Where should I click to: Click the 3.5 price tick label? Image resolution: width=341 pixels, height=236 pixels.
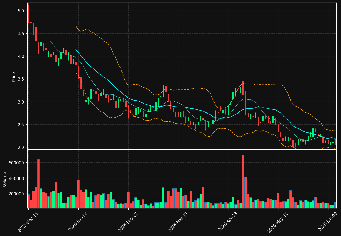pos(21,79)
